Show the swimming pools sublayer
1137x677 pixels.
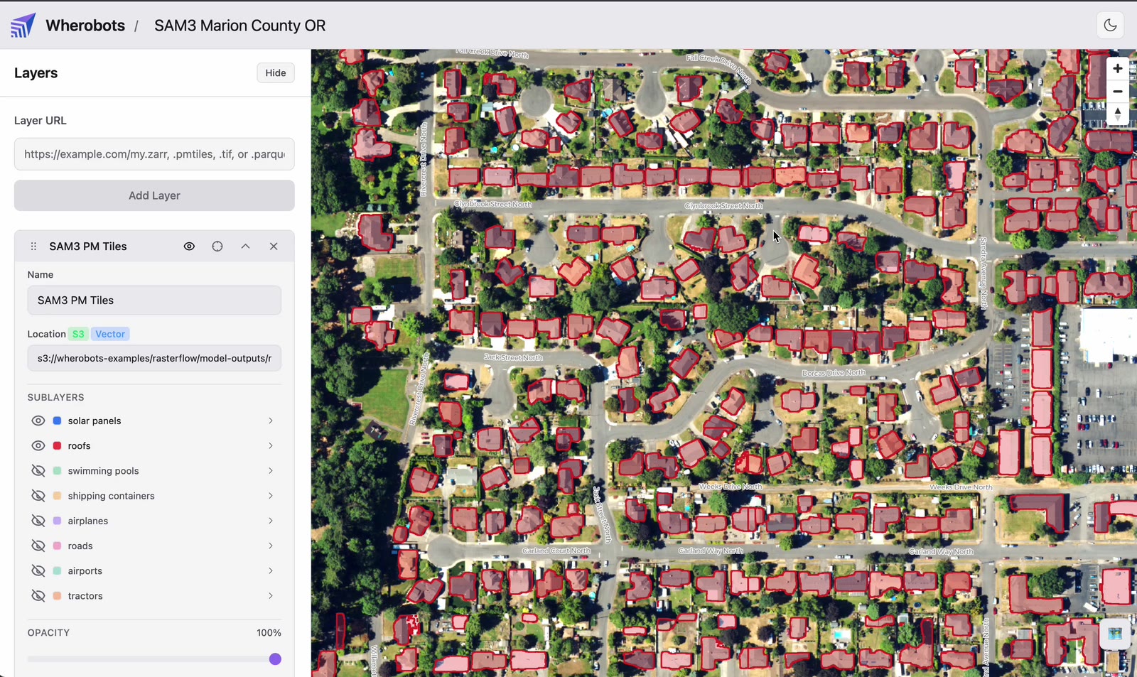[x=38, y=470]
